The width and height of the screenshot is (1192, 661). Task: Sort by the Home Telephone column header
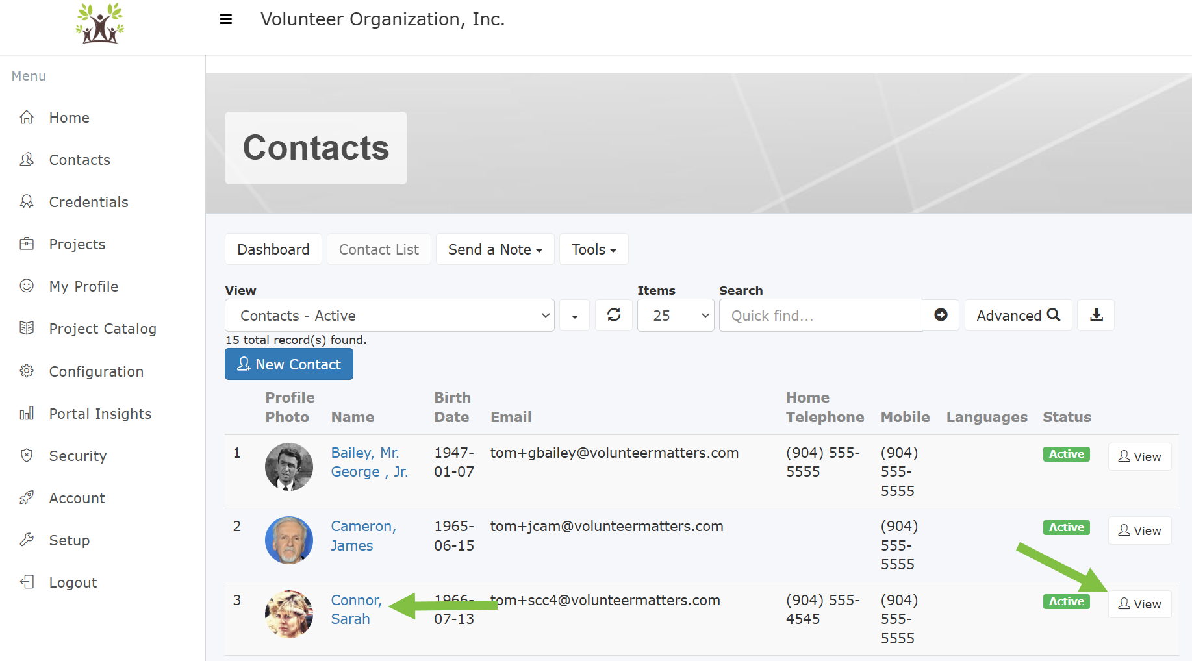[825, 407]
